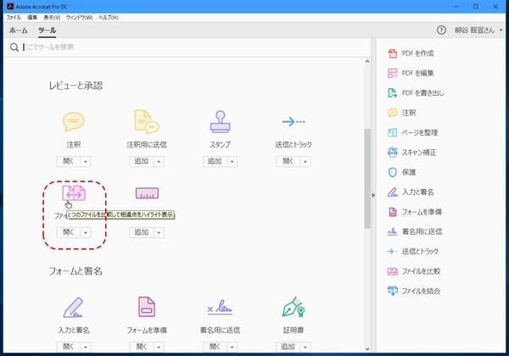509x356 pixels.
Task: Click the ruler measurement tool icon
Action: click(x=147, y=193)
